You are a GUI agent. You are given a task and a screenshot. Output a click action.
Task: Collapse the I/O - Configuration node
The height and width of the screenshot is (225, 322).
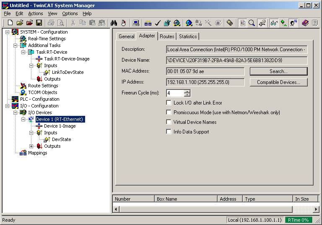click(x=8, y=106)
